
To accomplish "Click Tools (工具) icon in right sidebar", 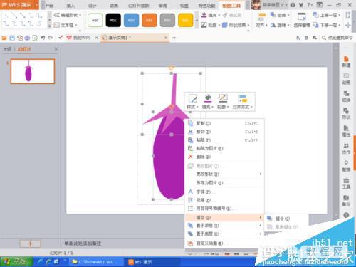I will (x=346, y=184).
